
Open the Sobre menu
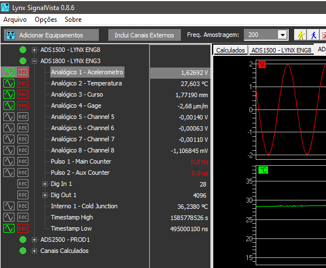pos(73,20)
